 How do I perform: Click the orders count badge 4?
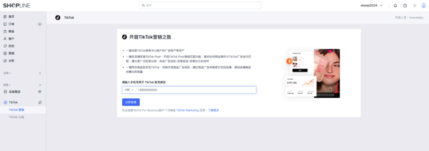tap(40, 24)
